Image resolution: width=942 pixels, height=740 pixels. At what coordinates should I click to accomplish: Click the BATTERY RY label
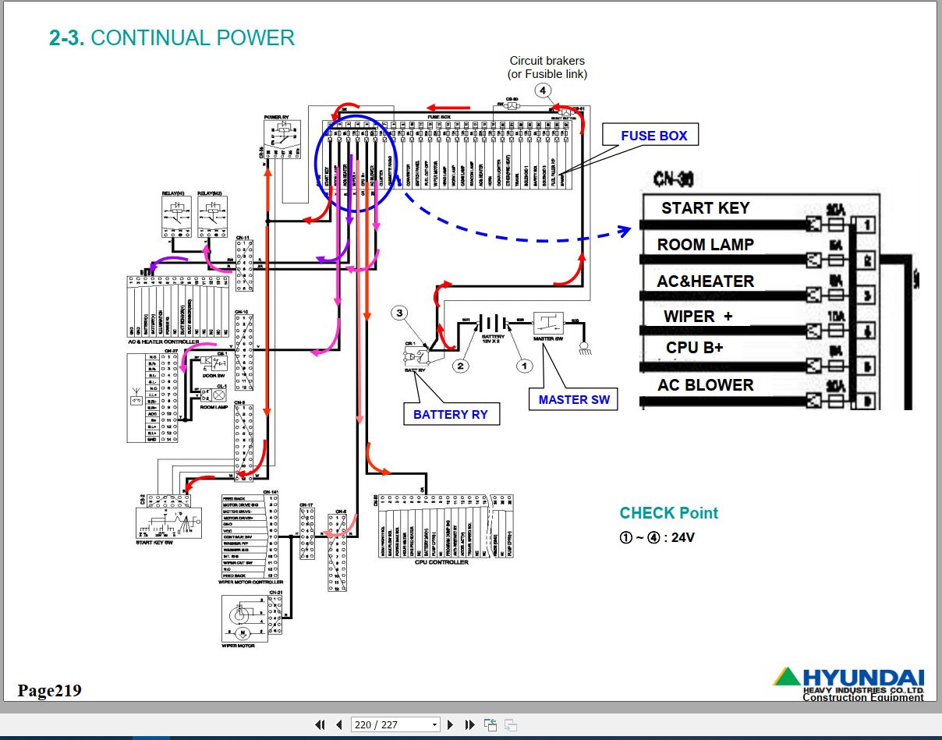pos(451,414)
